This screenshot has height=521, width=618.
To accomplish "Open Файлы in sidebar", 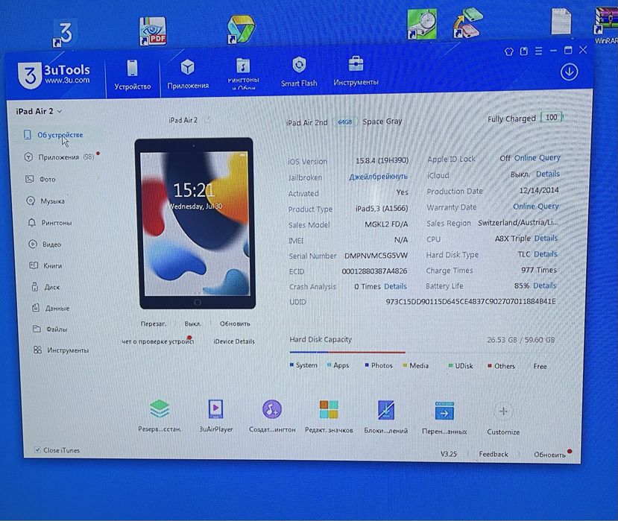I will tap(50, 329).
